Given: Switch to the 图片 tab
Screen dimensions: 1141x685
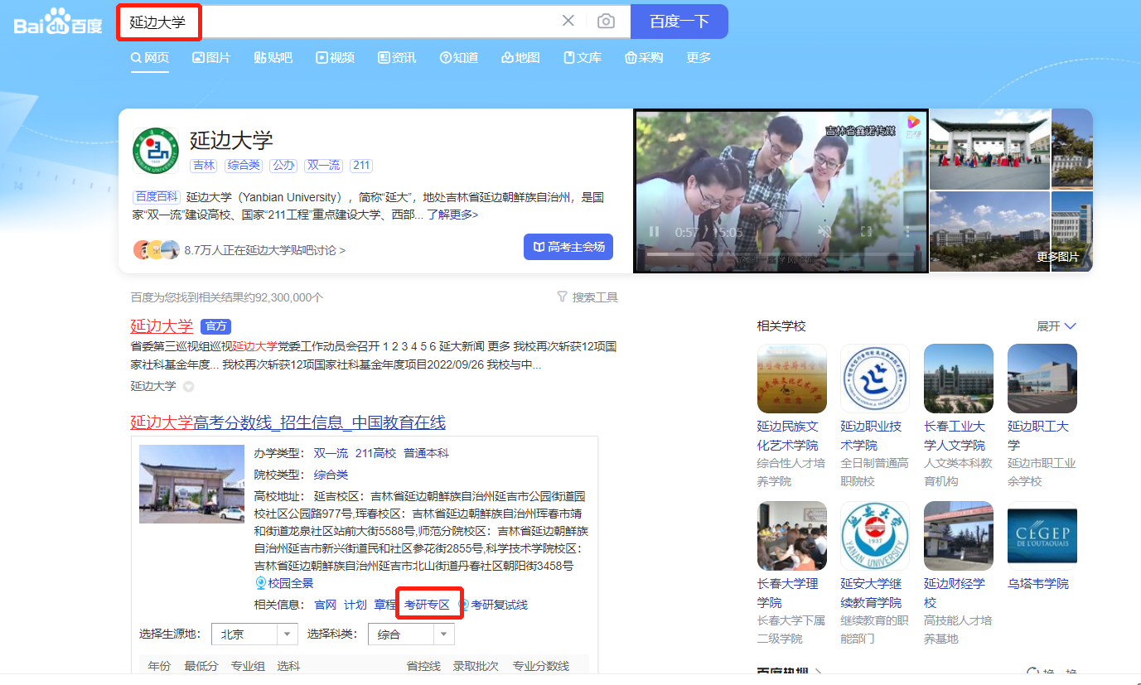Looking at the screenshot, I should pyautogui.click(x=211, y=57).
